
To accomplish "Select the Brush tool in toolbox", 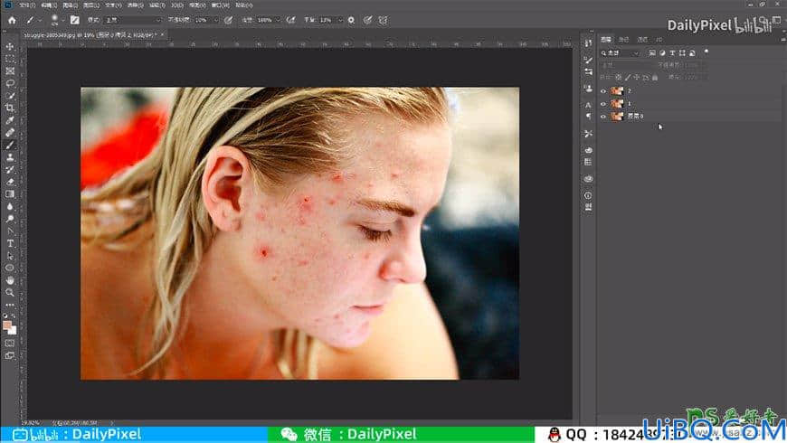I will (x=10, y=145).
